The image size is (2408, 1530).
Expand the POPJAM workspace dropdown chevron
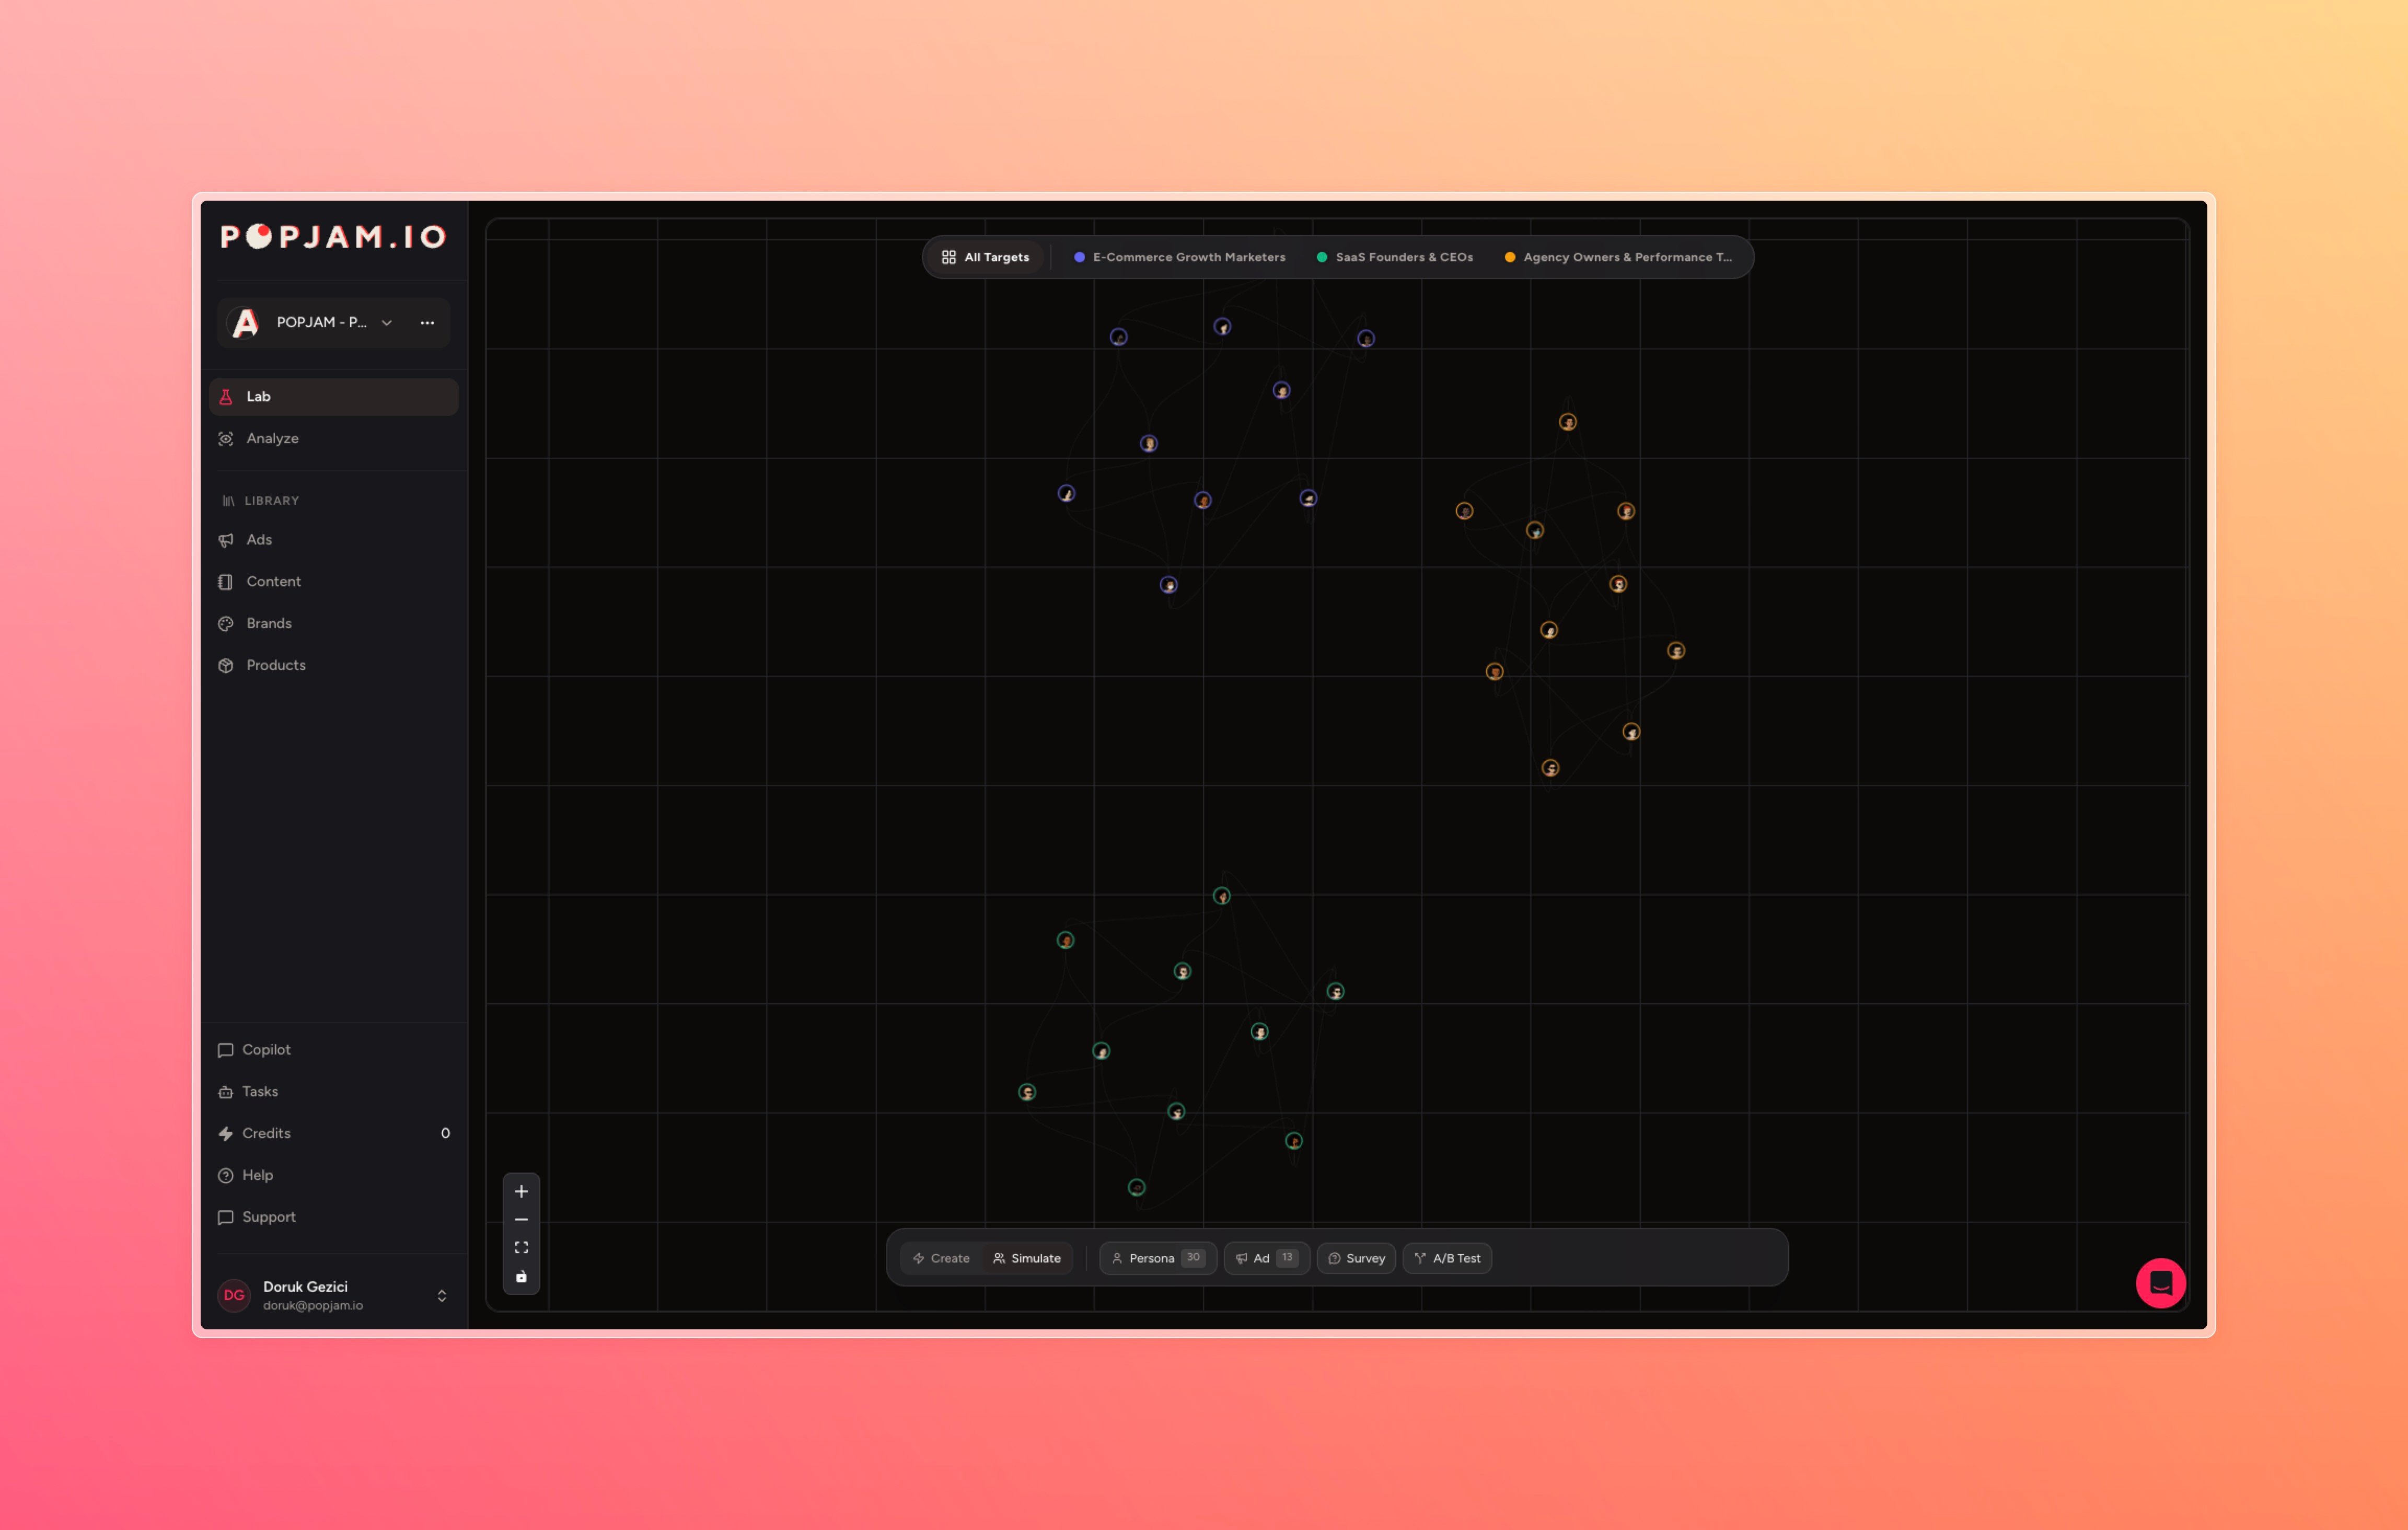(387, 322)
